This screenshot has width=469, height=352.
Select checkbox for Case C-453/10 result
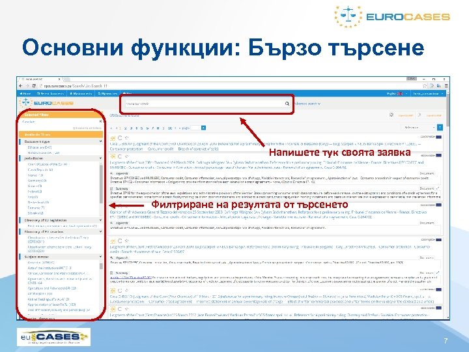(120, 291)
